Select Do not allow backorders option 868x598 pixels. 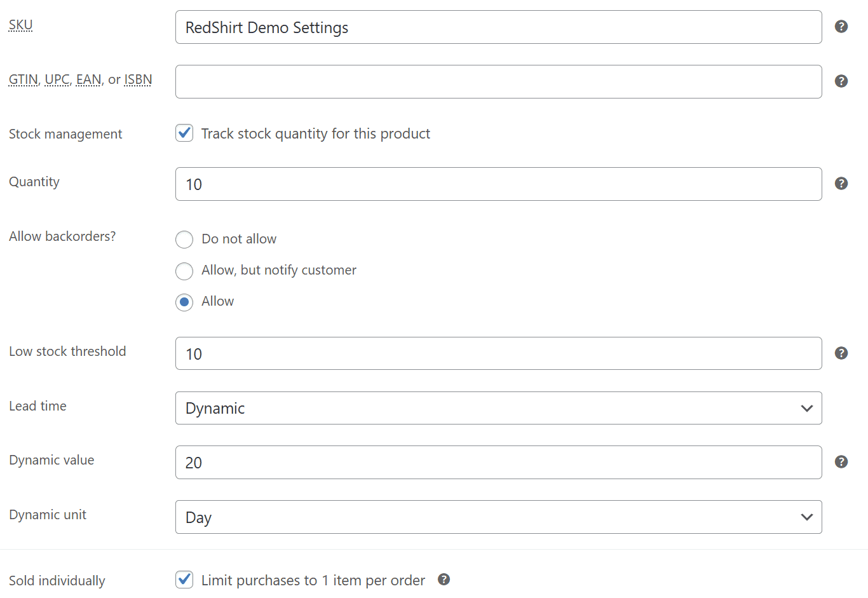(x=184, y=240)
